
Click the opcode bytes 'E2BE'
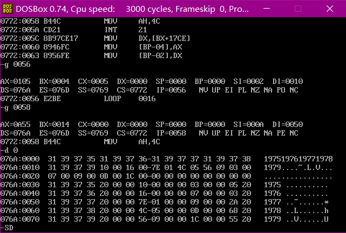tap(52, 98)
